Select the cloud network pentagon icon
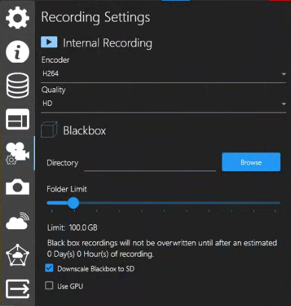Screen dimensions: 291x306 pyautogui.click(x=18, y=255)
